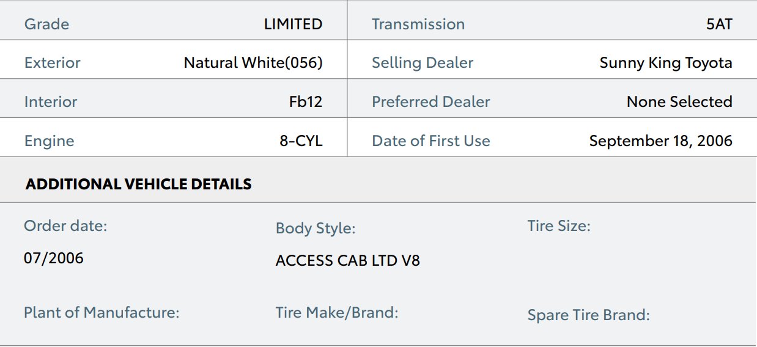Click the ADDITIONAL VEHICLE DETAILS header
This screenshot has width=757, height=347.
pos(138,184)
